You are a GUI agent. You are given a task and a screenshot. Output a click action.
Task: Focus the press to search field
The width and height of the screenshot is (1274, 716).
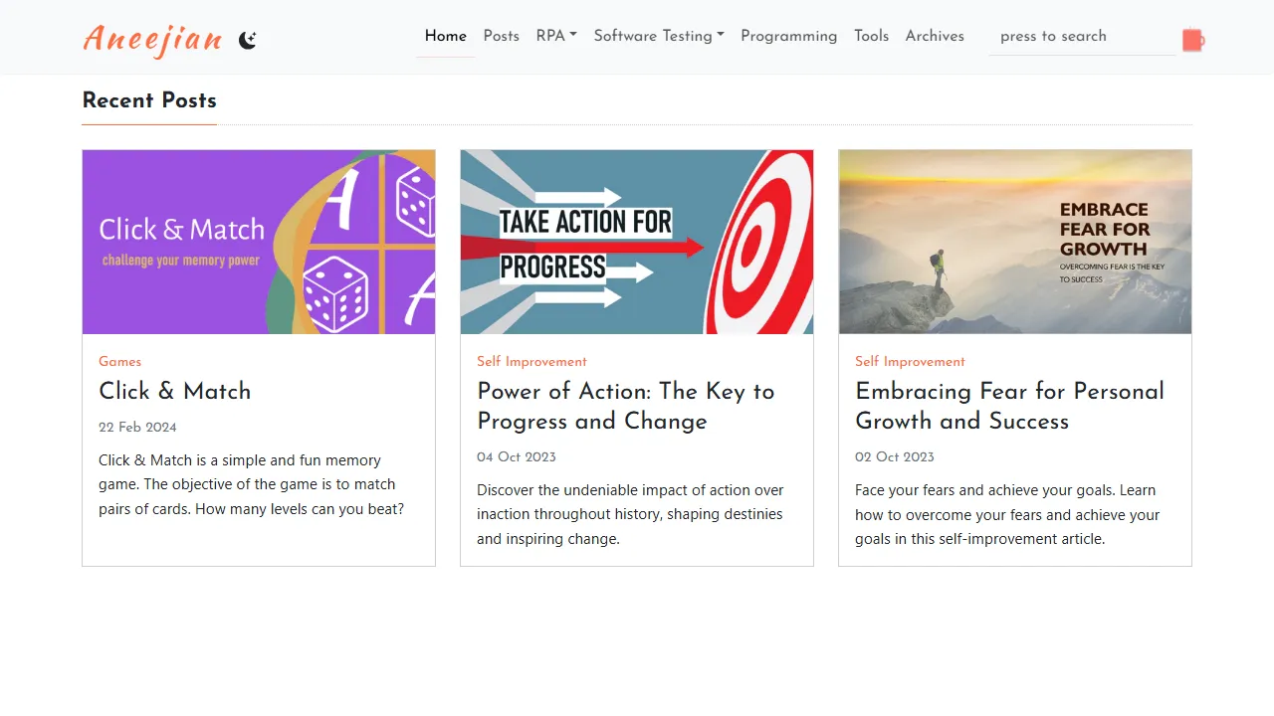tap(1083, 37)
